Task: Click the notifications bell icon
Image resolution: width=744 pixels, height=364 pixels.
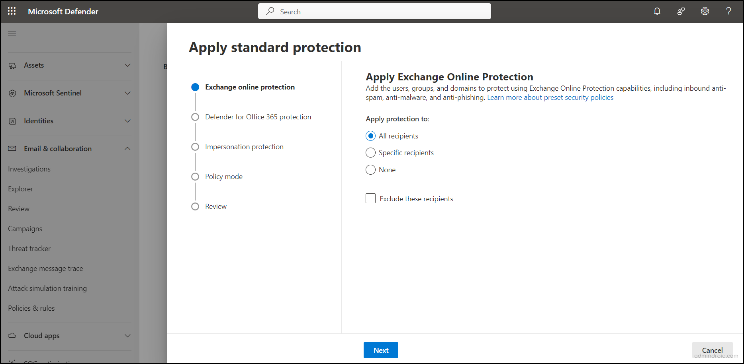Action: 657,11
